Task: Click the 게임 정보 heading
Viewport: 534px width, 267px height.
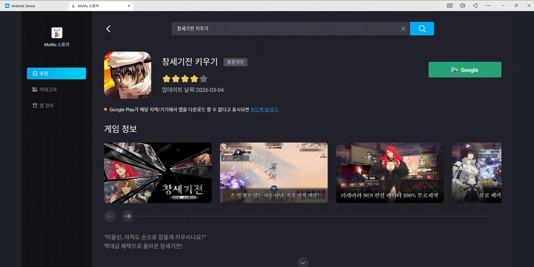Action: coord(120,129)
